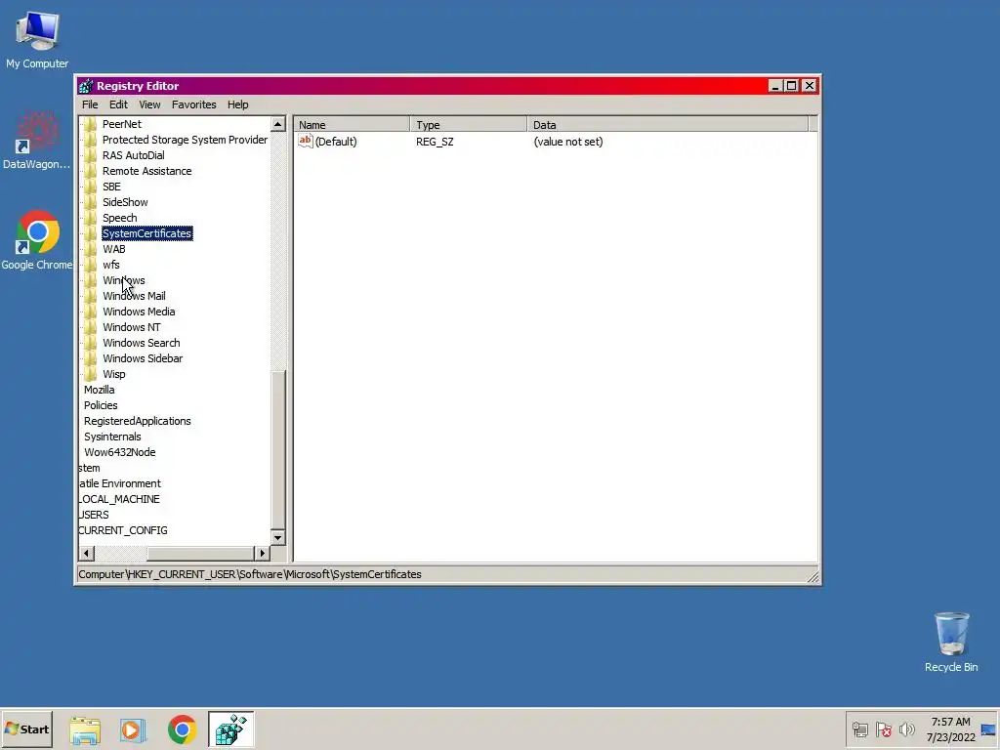This screenshot has height=750, width=1000.
Task: Select the Wisp key
Action: pyautogui.click(x=114, y=374)
